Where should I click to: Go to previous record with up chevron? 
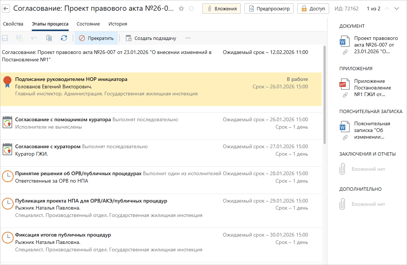point(387,9)
